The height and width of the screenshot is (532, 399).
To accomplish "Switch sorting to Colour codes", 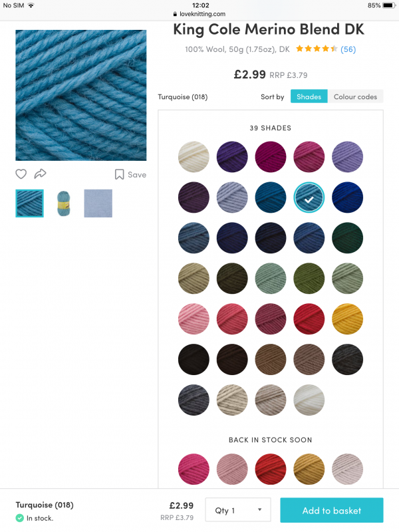I will click(x=355, y=96).
